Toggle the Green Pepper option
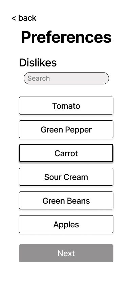Viewport: 132px width, 286px height. coord(66,129)
